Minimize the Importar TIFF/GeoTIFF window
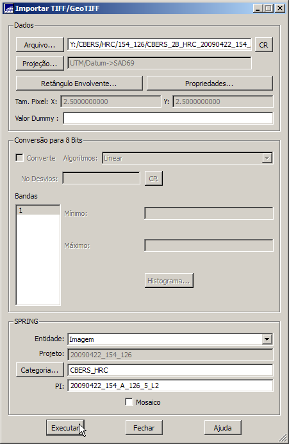Viewport: 289px width, 444px height. [x=258, y=8]
